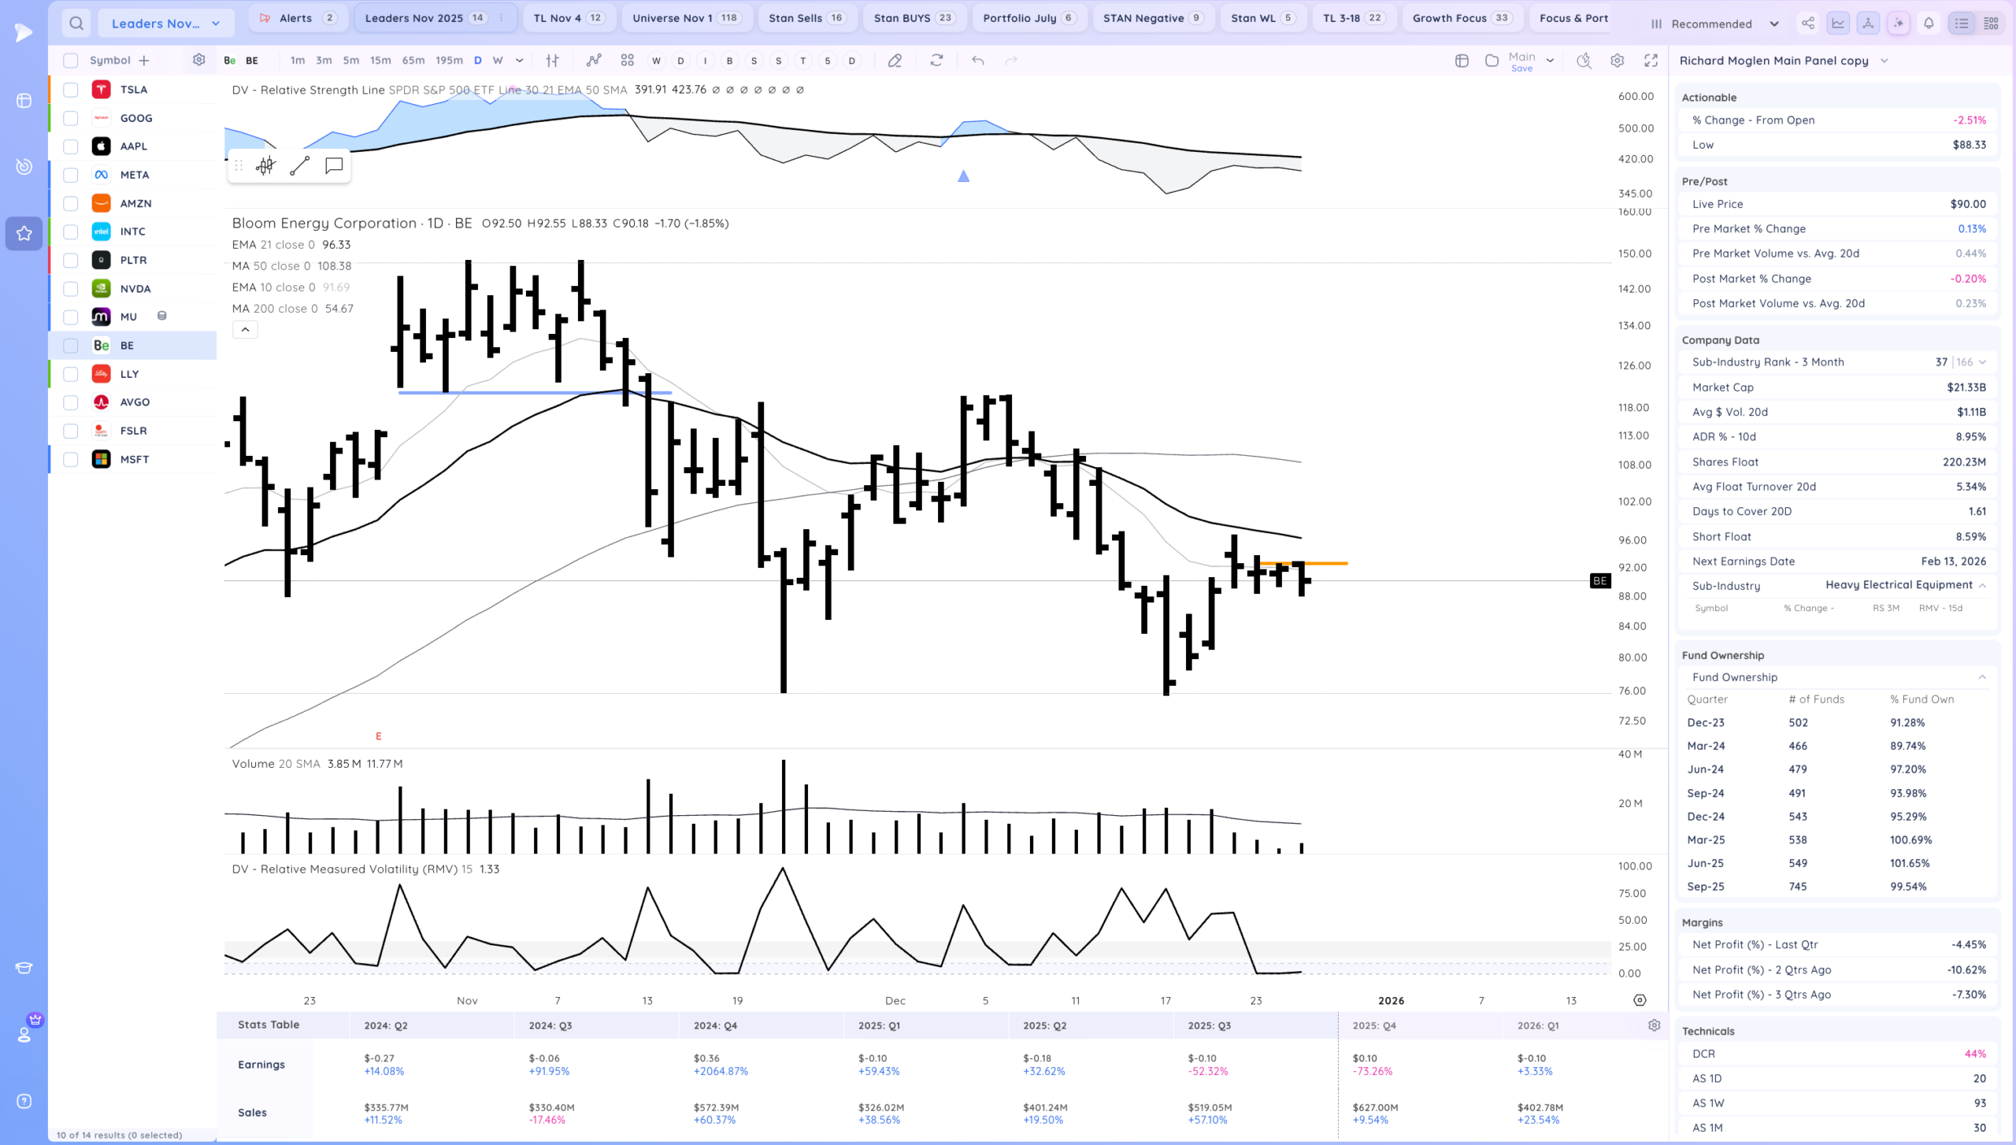Open the comment annotation tool

(x=334, y=165)
